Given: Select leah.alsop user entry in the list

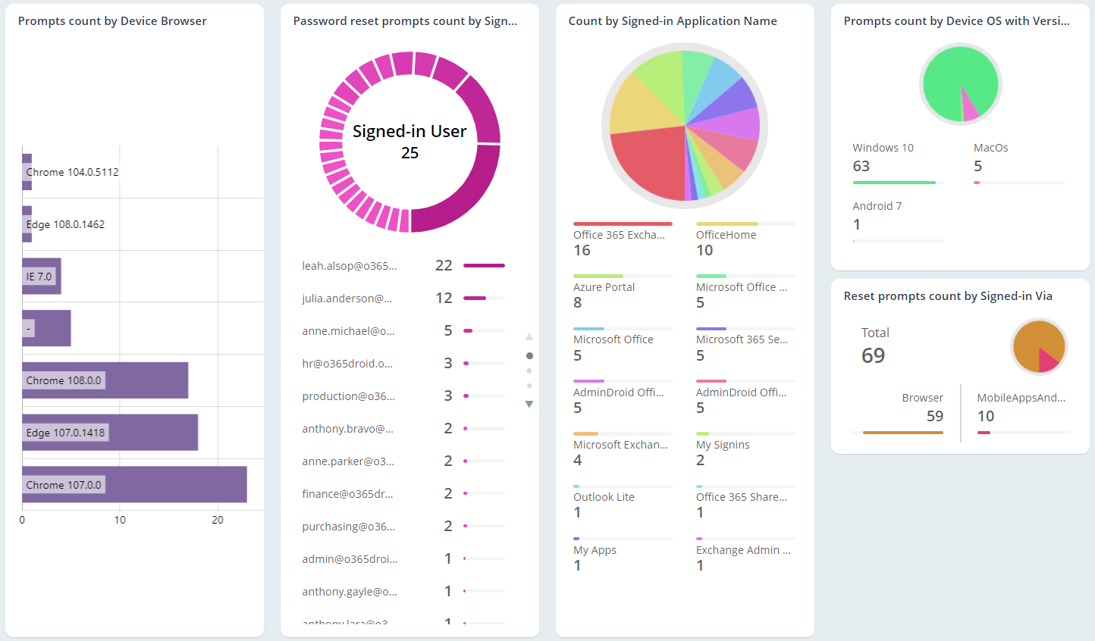Looking at the screenshot, I should 350,266.
